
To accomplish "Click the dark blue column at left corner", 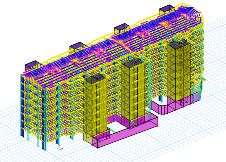I will (x=22, y=109).
